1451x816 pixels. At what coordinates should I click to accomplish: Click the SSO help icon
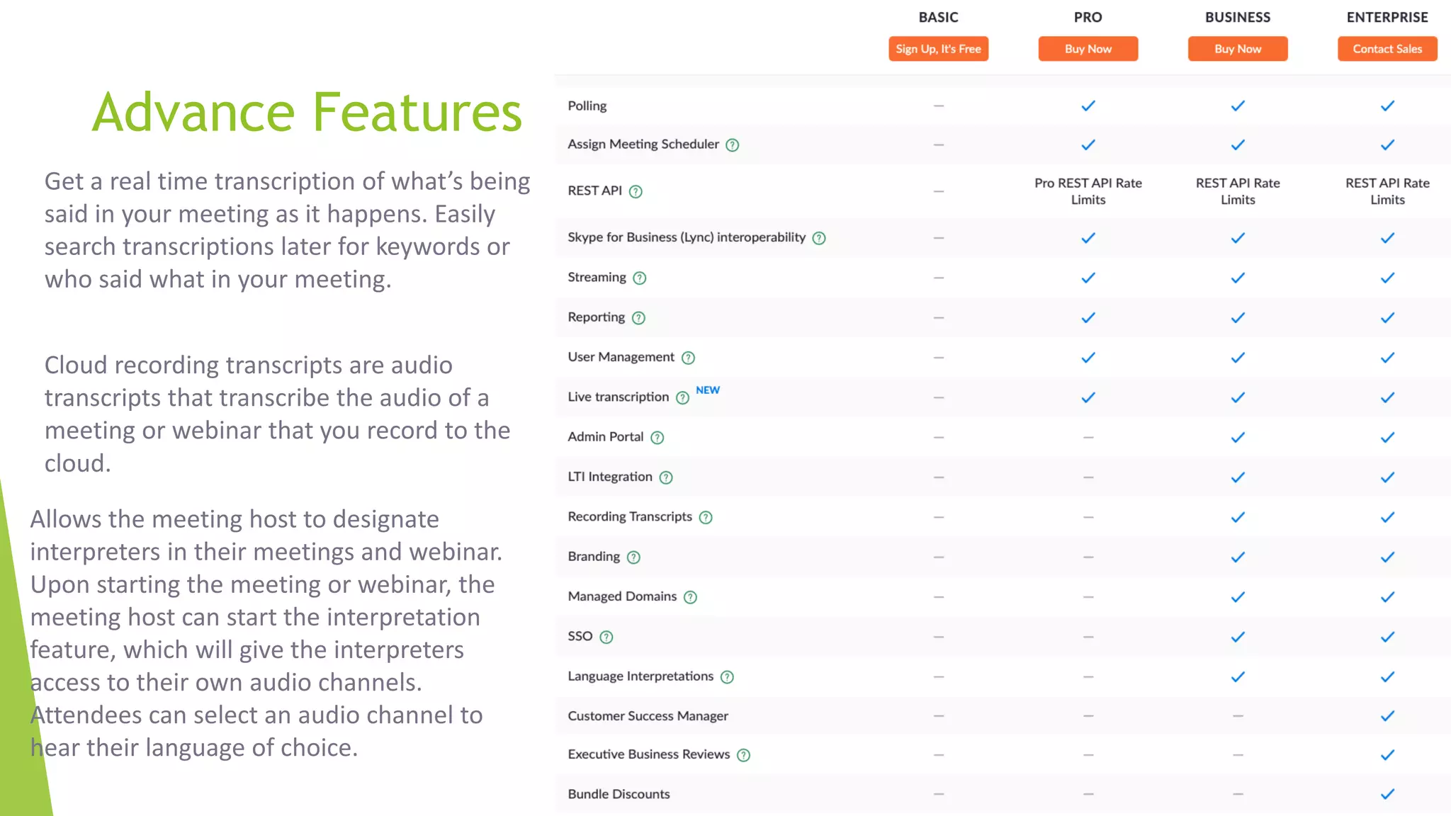tap(606, 637)
